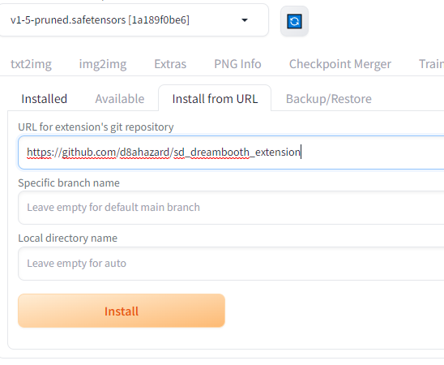Open the v1-5-pruned.safetensors checkpoint dropdown
444x365 pixels.
[x=133, y=20]
